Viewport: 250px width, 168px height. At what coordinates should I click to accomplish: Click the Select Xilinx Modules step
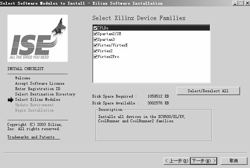click(x=38, y=100)
